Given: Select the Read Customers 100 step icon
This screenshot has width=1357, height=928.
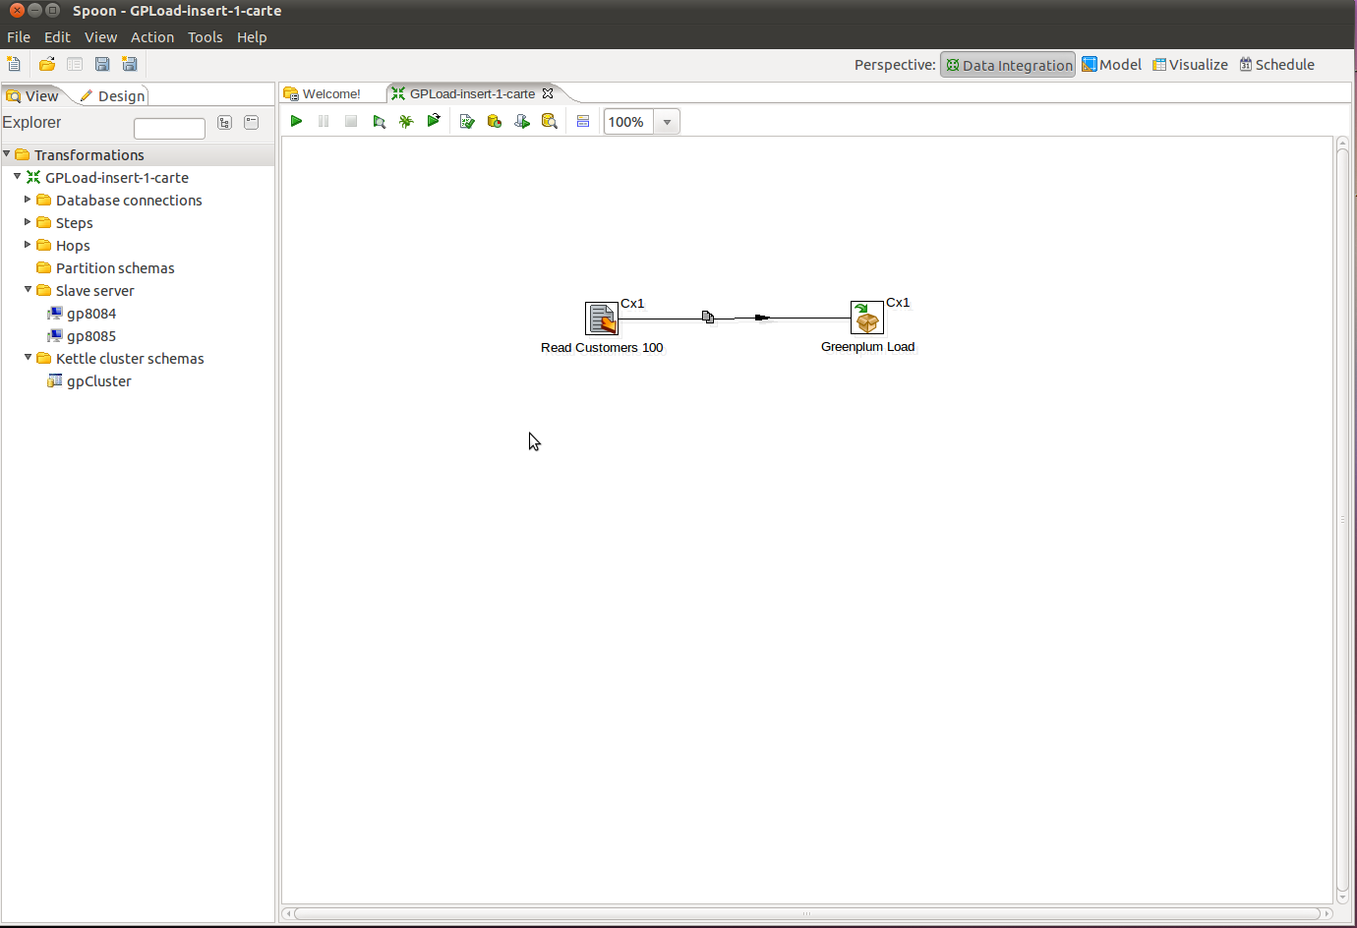Looking at the screenshot, I should (x=602, y=319).
